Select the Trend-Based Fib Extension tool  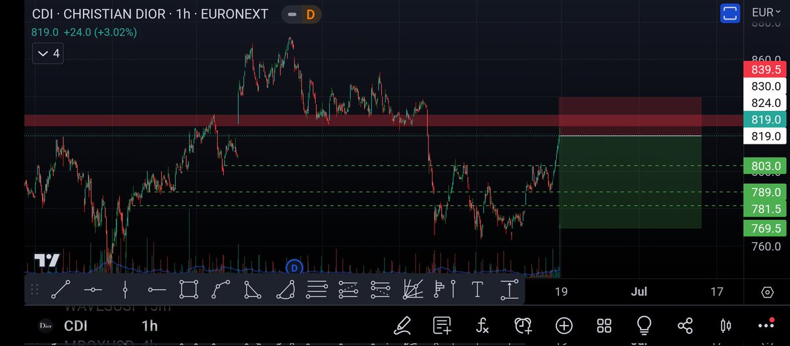(x=349, y=289)
